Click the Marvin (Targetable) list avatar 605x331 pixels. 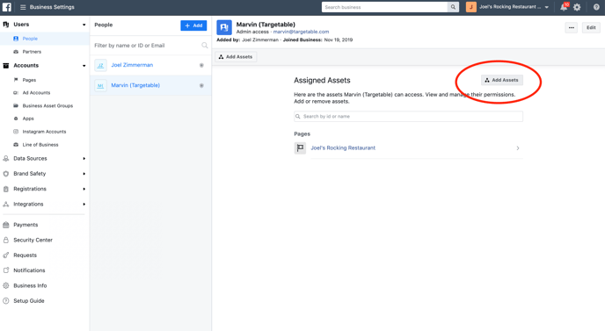100,85
